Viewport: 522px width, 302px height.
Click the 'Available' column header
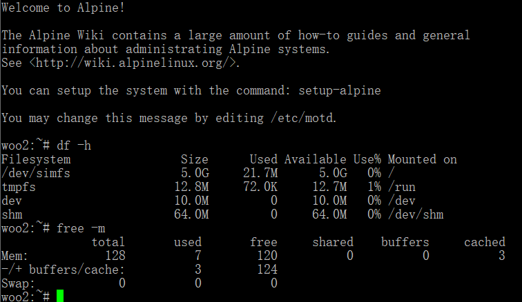(x=316, y=160)
